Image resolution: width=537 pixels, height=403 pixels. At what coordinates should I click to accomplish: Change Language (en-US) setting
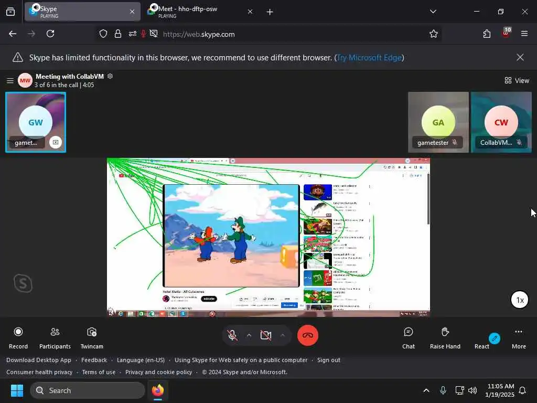141,360
